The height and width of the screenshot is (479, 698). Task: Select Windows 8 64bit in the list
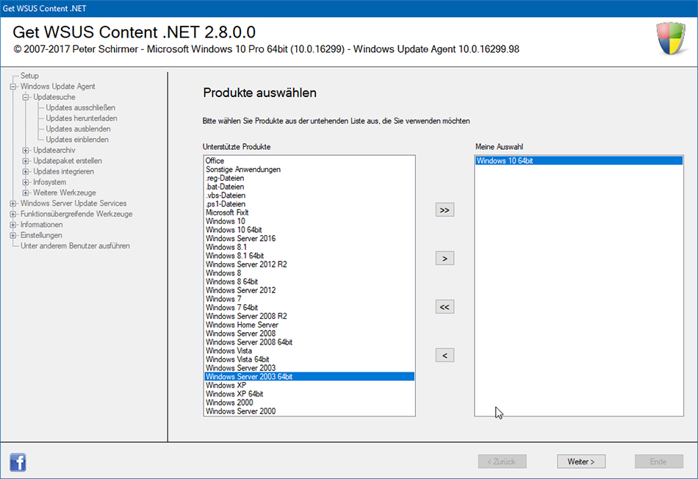[x=309, y=282]
